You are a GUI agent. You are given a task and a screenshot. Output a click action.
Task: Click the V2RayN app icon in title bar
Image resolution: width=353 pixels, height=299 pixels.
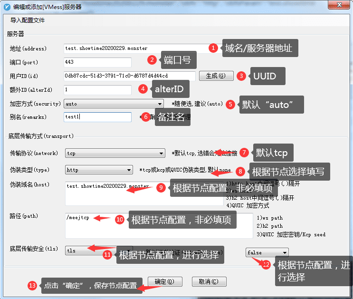click(7, 7)
